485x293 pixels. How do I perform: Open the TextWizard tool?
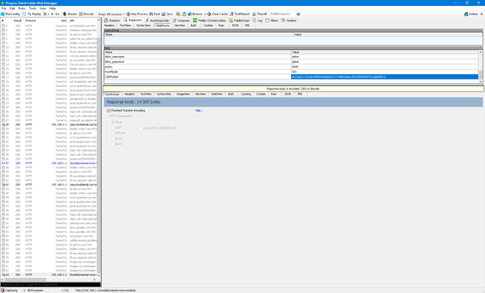pyautogui.click(x=239, y=14)
